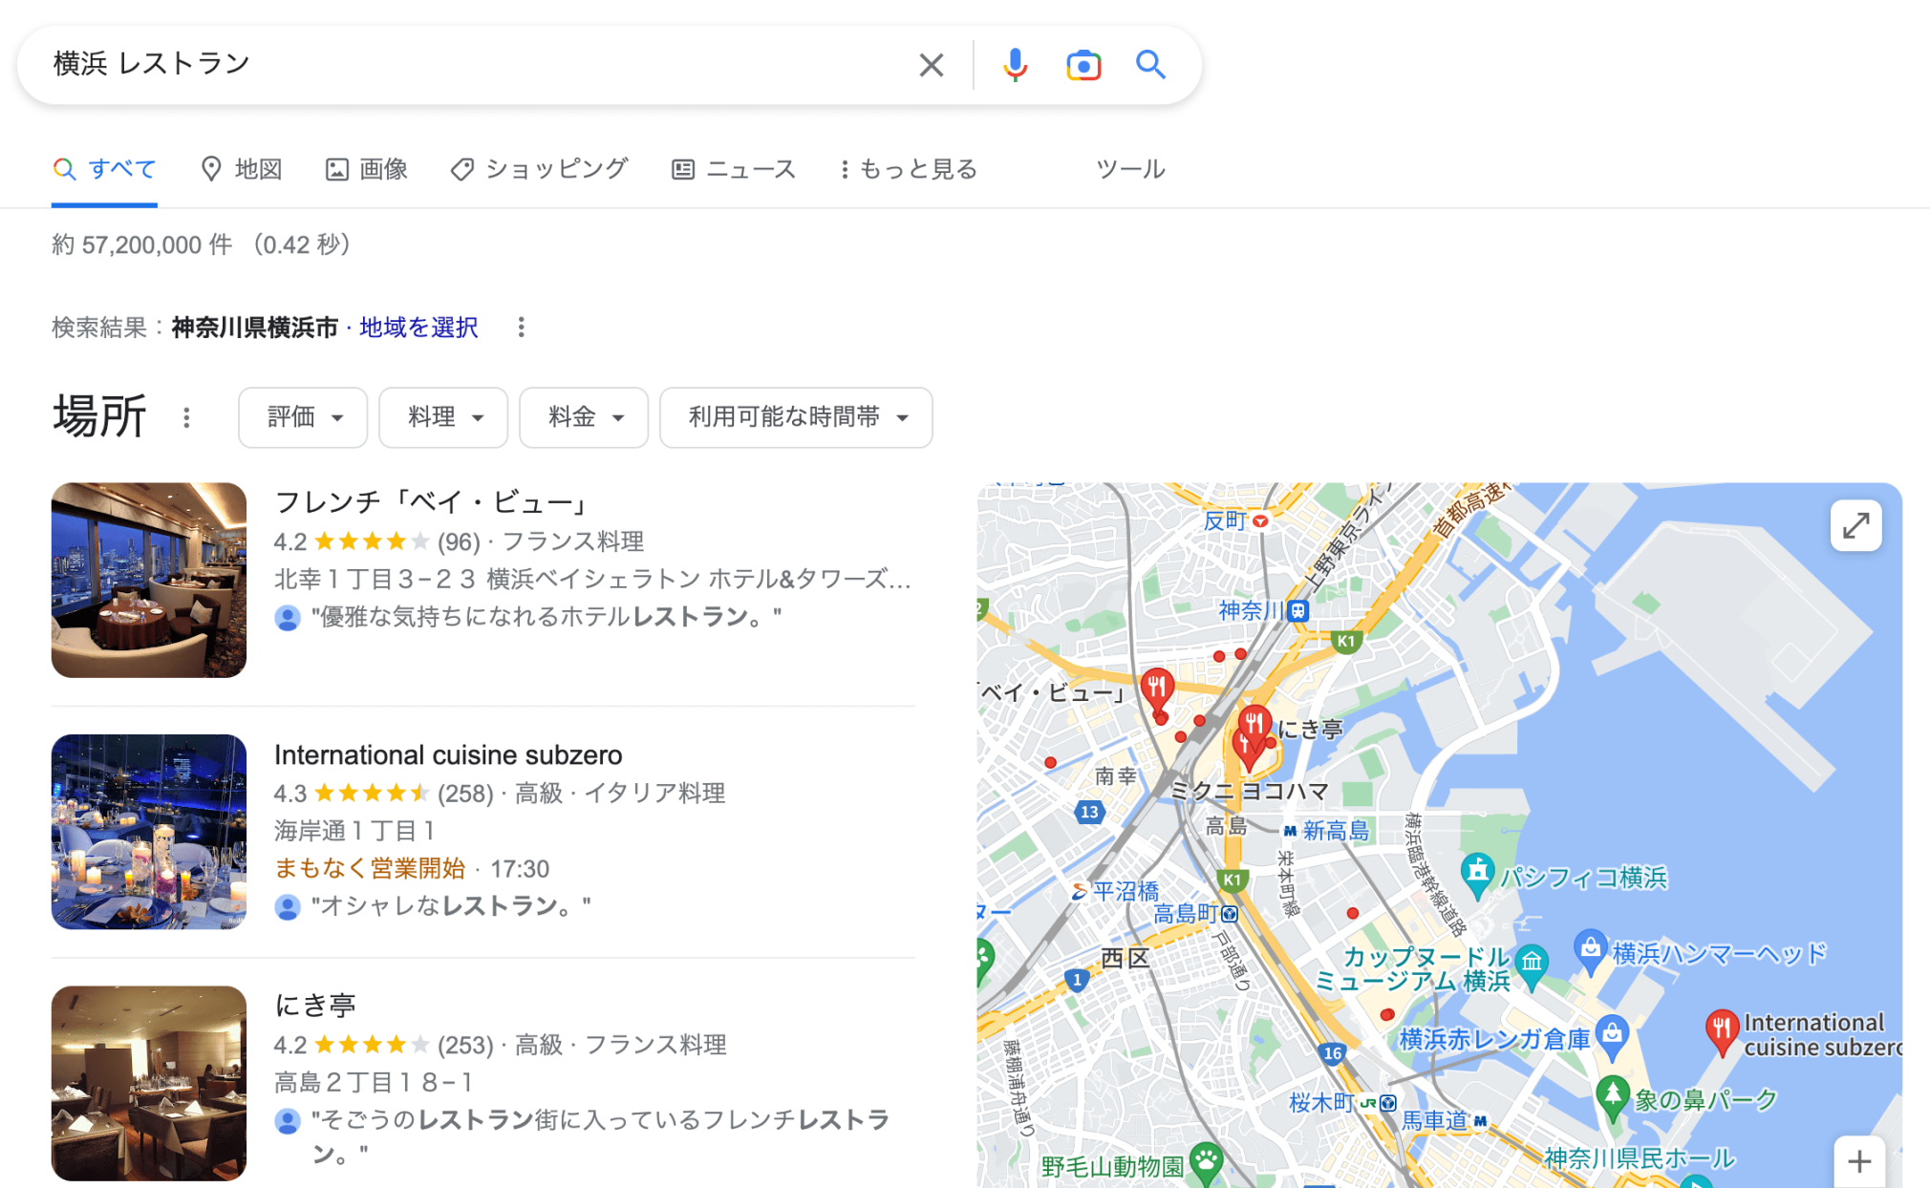This screenshot has height=1188, width=1930.
Task: Open the 評価 rating filter
Action: 303,417
